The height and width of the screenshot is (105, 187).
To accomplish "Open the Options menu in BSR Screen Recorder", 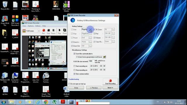I will pyautogui.click(x=31, y=26).
